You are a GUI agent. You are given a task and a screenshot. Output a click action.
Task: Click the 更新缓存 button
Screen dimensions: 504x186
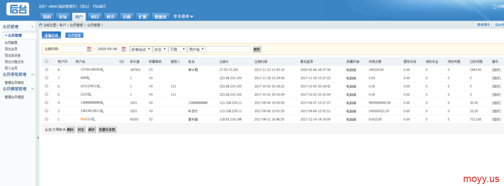point(483,25)
